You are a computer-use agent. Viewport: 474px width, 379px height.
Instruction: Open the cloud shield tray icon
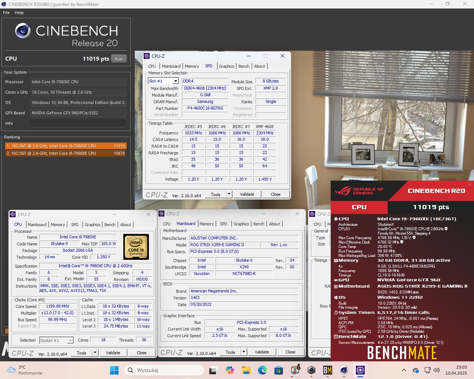[416, 370]
